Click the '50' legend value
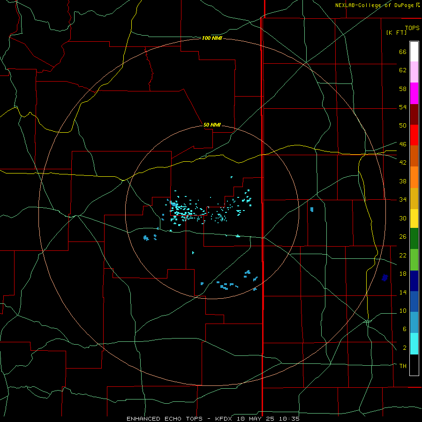This screenshot has height=422, width=422. pos(403,125)
